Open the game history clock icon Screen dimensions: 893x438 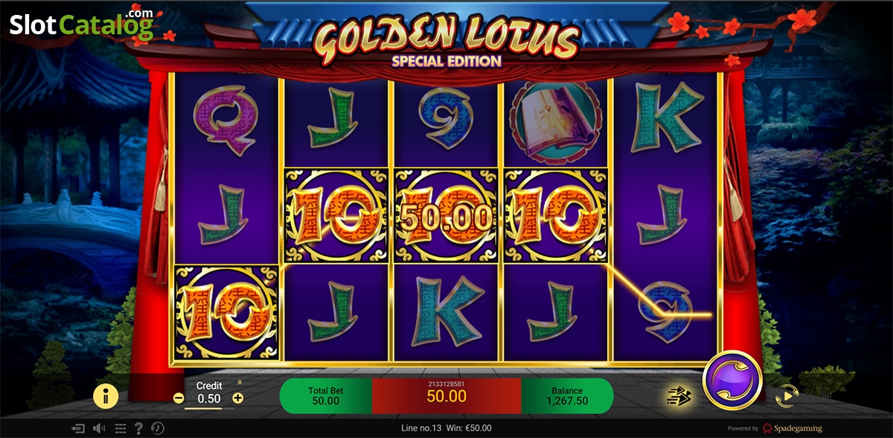click(x=158, y=428)
